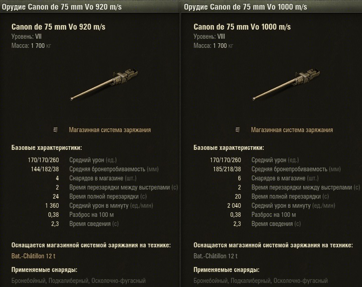Click the "Уровень: VII" tier text
The height and width of the screenshot is (287, 362).
point(26,36)
